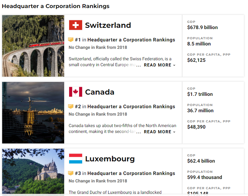Expand Canada description with READ MORE
This screenshot has width=248, height=196.
coord(159,132)
